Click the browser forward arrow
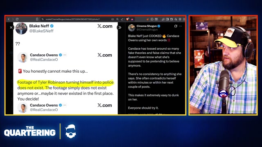The image size is (262, 147). tap(13, 19)
